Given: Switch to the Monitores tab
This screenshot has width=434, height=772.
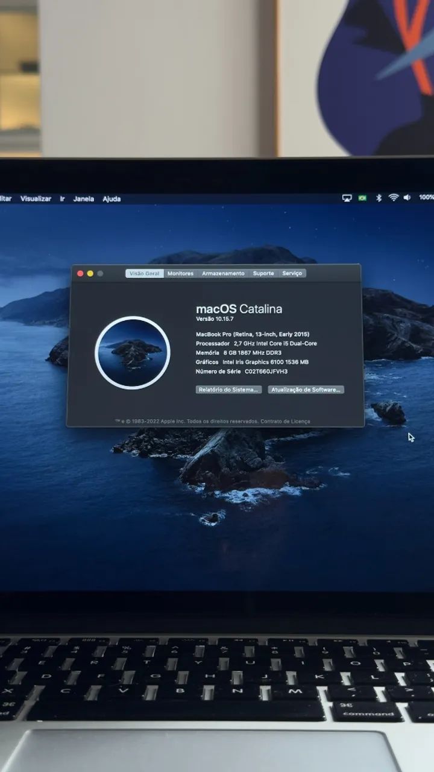Looking at the screenshot, I should pyautogui.click(x=181, y=273).
